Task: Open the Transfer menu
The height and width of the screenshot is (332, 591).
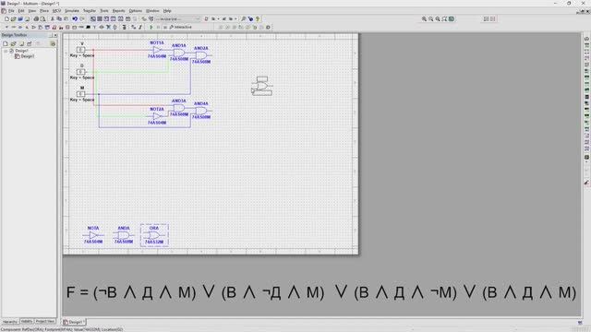Action: (x=90, y=11)
